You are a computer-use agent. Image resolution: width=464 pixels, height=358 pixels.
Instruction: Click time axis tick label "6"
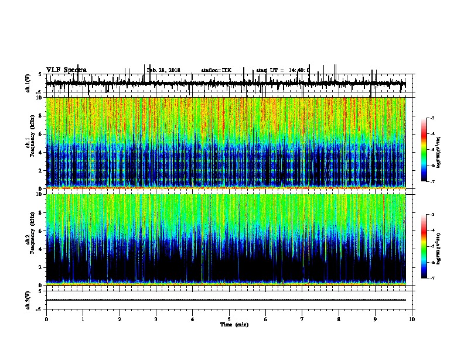266,319
